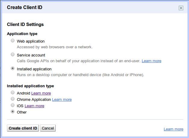189x138 pixels.
Task: Choose the Service account radio button
Action: (x=13, y=55)
